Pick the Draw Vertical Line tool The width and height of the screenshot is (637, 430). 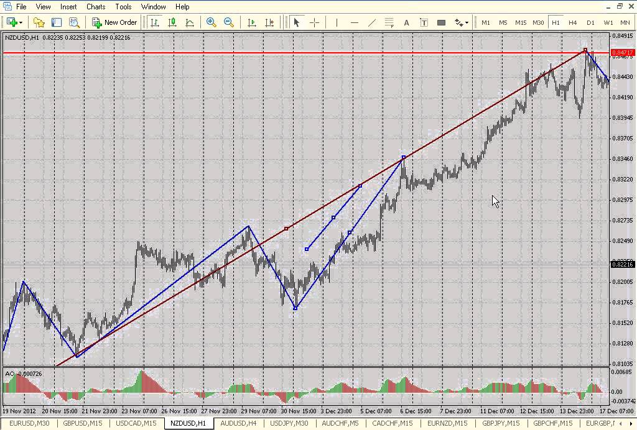click(337, 22)
